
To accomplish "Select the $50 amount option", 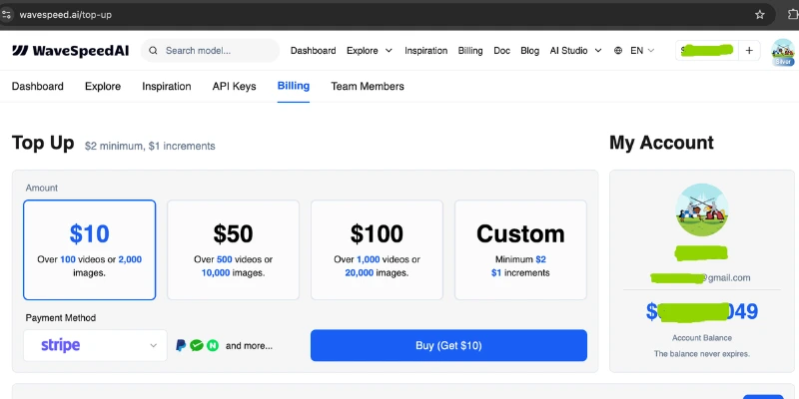I will 234,250.
